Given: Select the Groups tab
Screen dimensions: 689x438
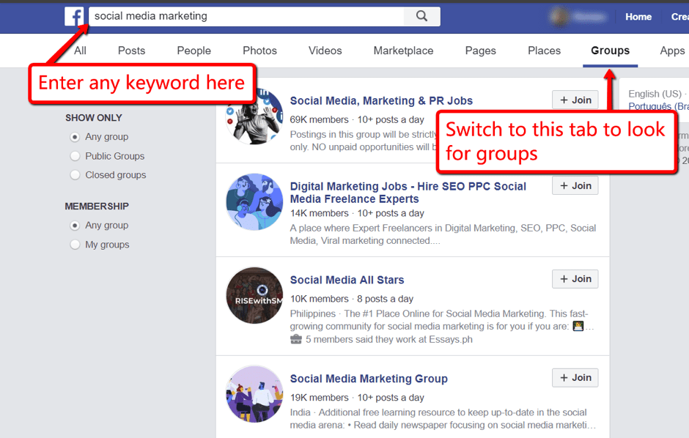Looking at the screenshot, I should pos(610,51).
